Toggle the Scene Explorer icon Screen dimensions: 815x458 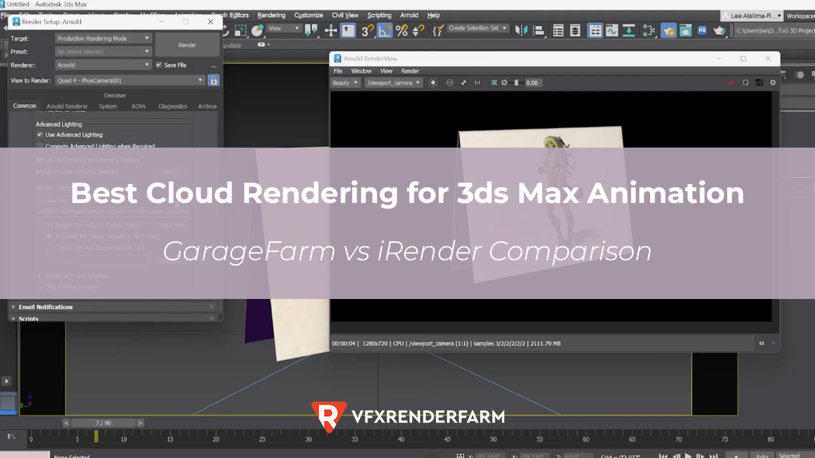click(x=558, y=30)
